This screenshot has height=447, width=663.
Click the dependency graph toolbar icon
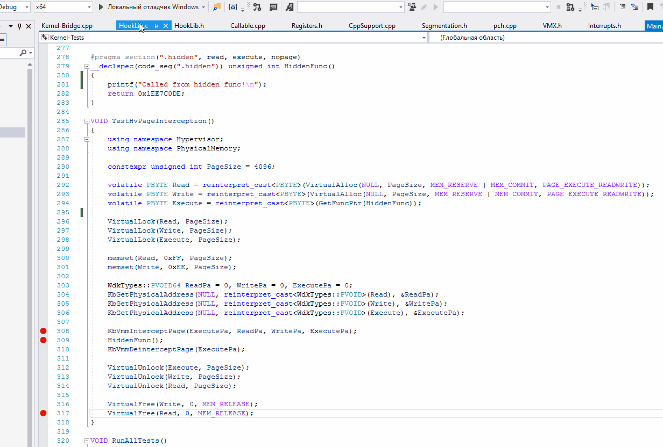point(257,6)
